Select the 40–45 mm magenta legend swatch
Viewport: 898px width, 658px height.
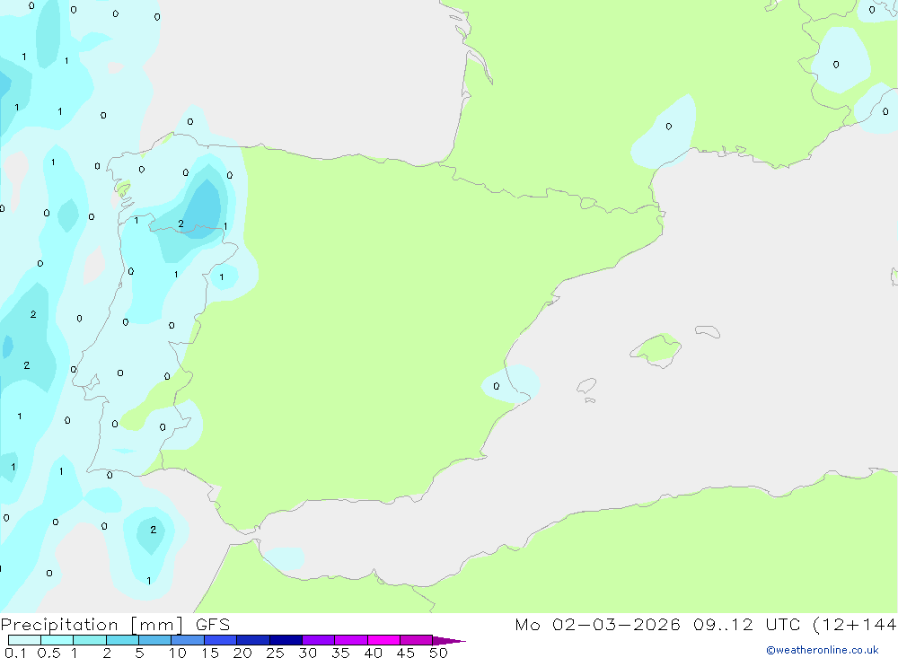383,640
